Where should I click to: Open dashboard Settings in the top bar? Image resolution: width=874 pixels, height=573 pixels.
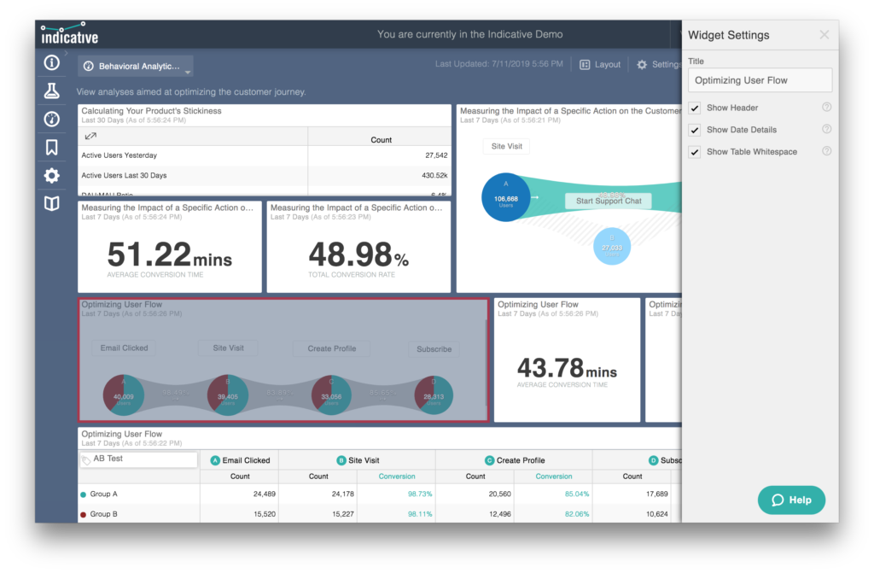[x=659, y=65]
